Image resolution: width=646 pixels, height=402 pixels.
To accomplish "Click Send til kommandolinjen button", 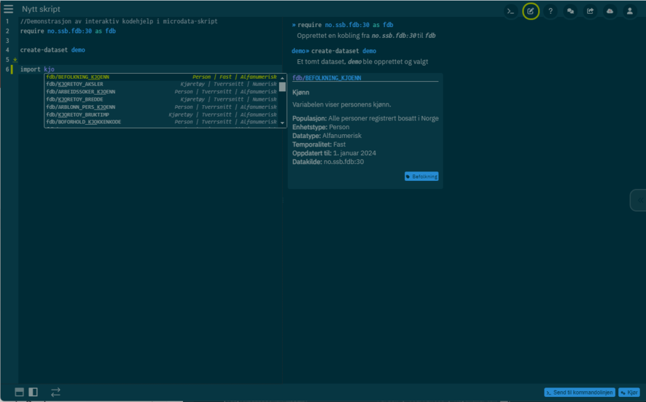I will tap(579, 392).
